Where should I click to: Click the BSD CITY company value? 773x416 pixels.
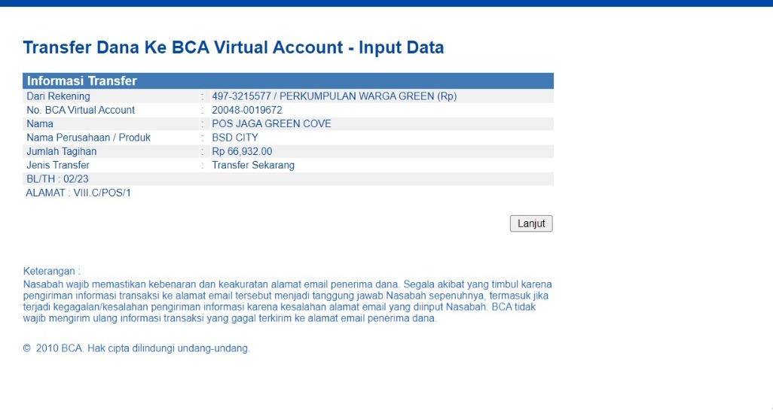point(235,138)
